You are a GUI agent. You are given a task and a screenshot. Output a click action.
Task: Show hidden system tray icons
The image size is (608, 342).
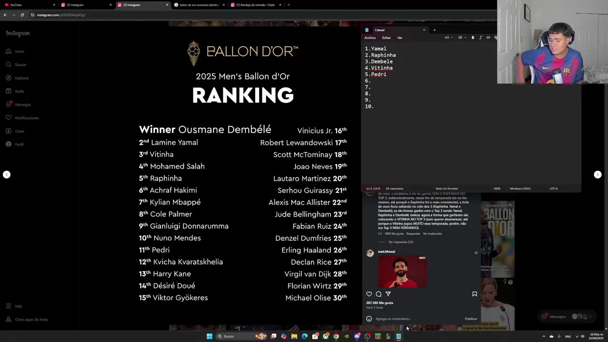(x=544, y=336)
